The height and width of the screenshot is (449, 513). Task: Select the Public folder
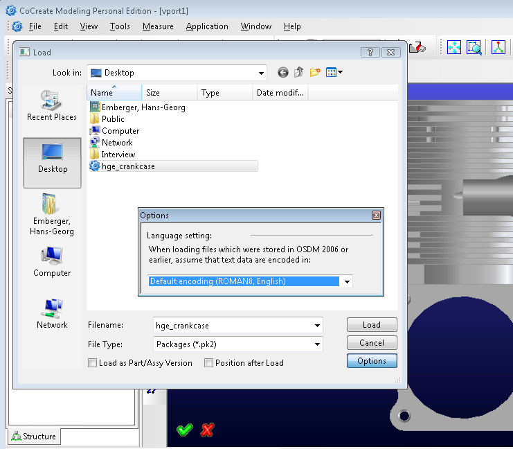pyautogui.click(x=107, y=119)
